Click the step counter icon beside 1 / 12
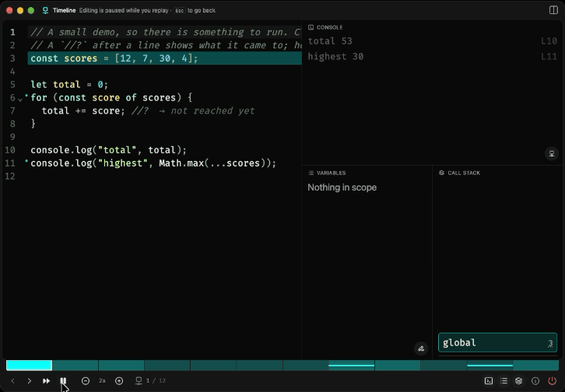 pos(139,381)
